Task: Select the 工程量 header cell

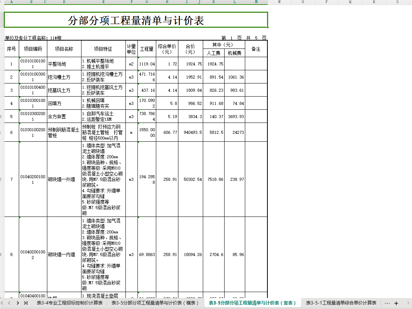Action: coord(146,49)
